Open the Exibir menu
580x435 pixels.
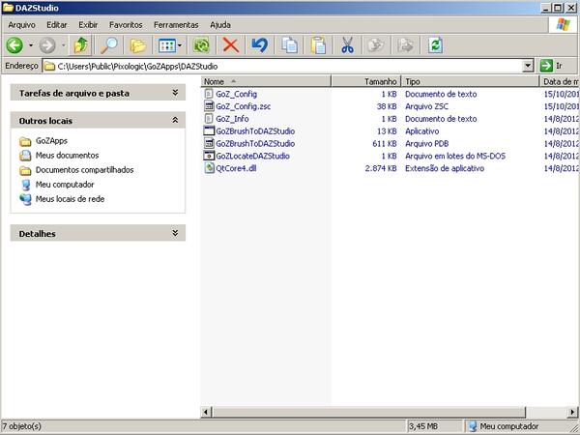tap(88, 25)
